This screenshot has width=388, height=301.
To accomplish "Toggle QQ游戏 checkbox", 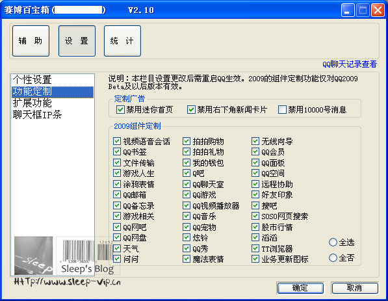I will (x=187, y=194).
